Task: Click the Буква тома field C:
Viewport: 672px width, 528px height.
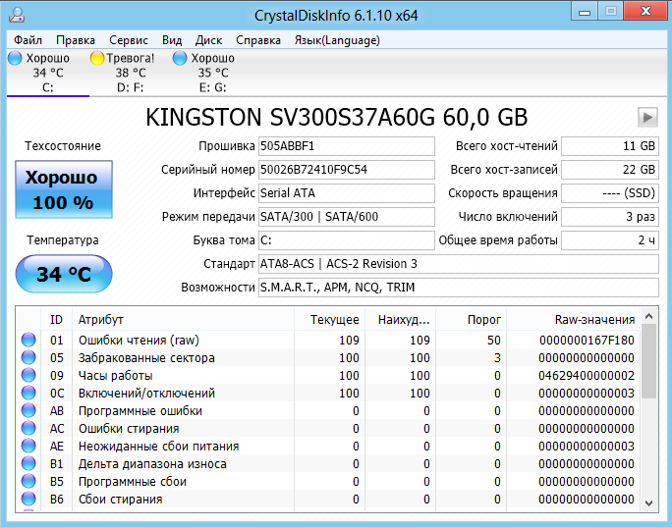Action: 346,240
